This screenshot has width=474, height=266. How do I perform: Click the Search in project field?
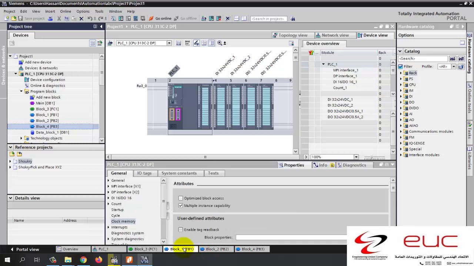[x=268, y=18]
